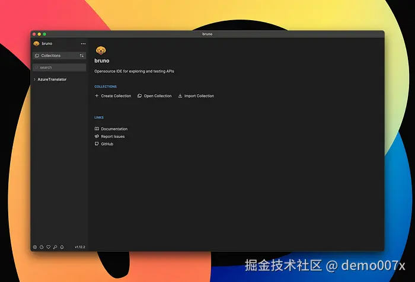Click the sort collections arrows icon

click(82, 56)
